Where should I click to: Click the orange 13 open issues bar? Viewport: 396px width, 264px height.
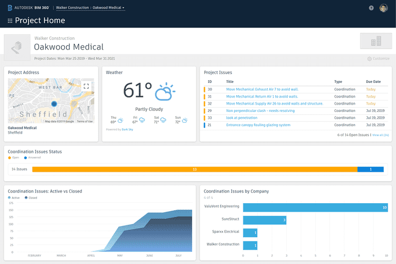(x=194, y=169)
